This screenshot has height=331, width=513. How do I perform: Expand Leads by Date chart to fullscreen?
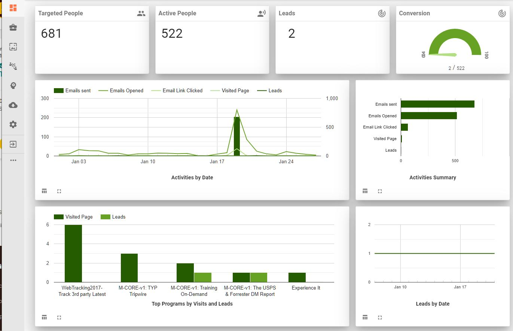point(380,318)
